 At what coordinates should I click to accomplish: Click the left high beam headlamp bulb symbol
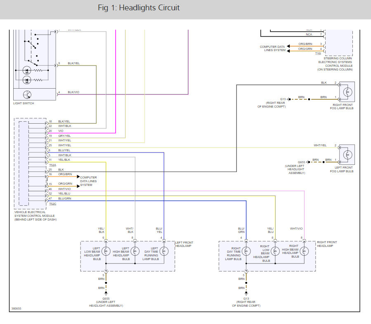135,251
